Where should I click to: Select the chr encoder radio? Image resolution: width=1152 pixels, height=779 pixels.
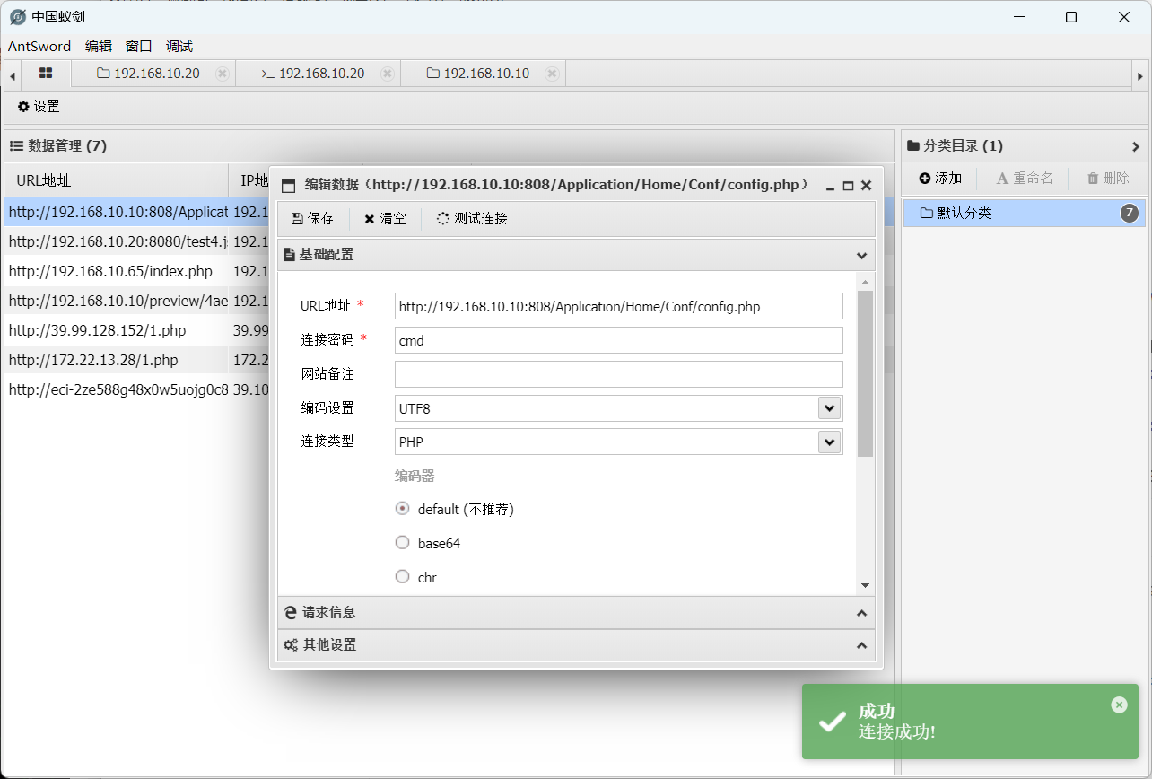point(403,577)
